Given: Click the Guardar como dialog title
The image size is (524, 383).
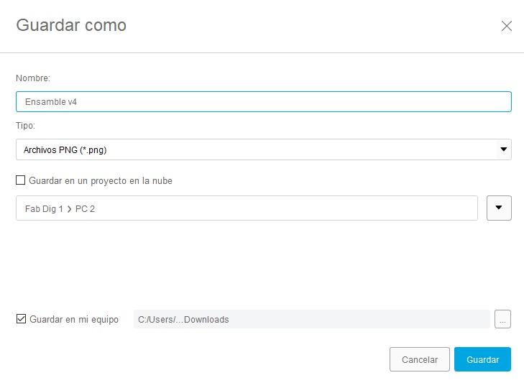Looking at the screenshot, I should pyautogui.click(x=71, y=25).
